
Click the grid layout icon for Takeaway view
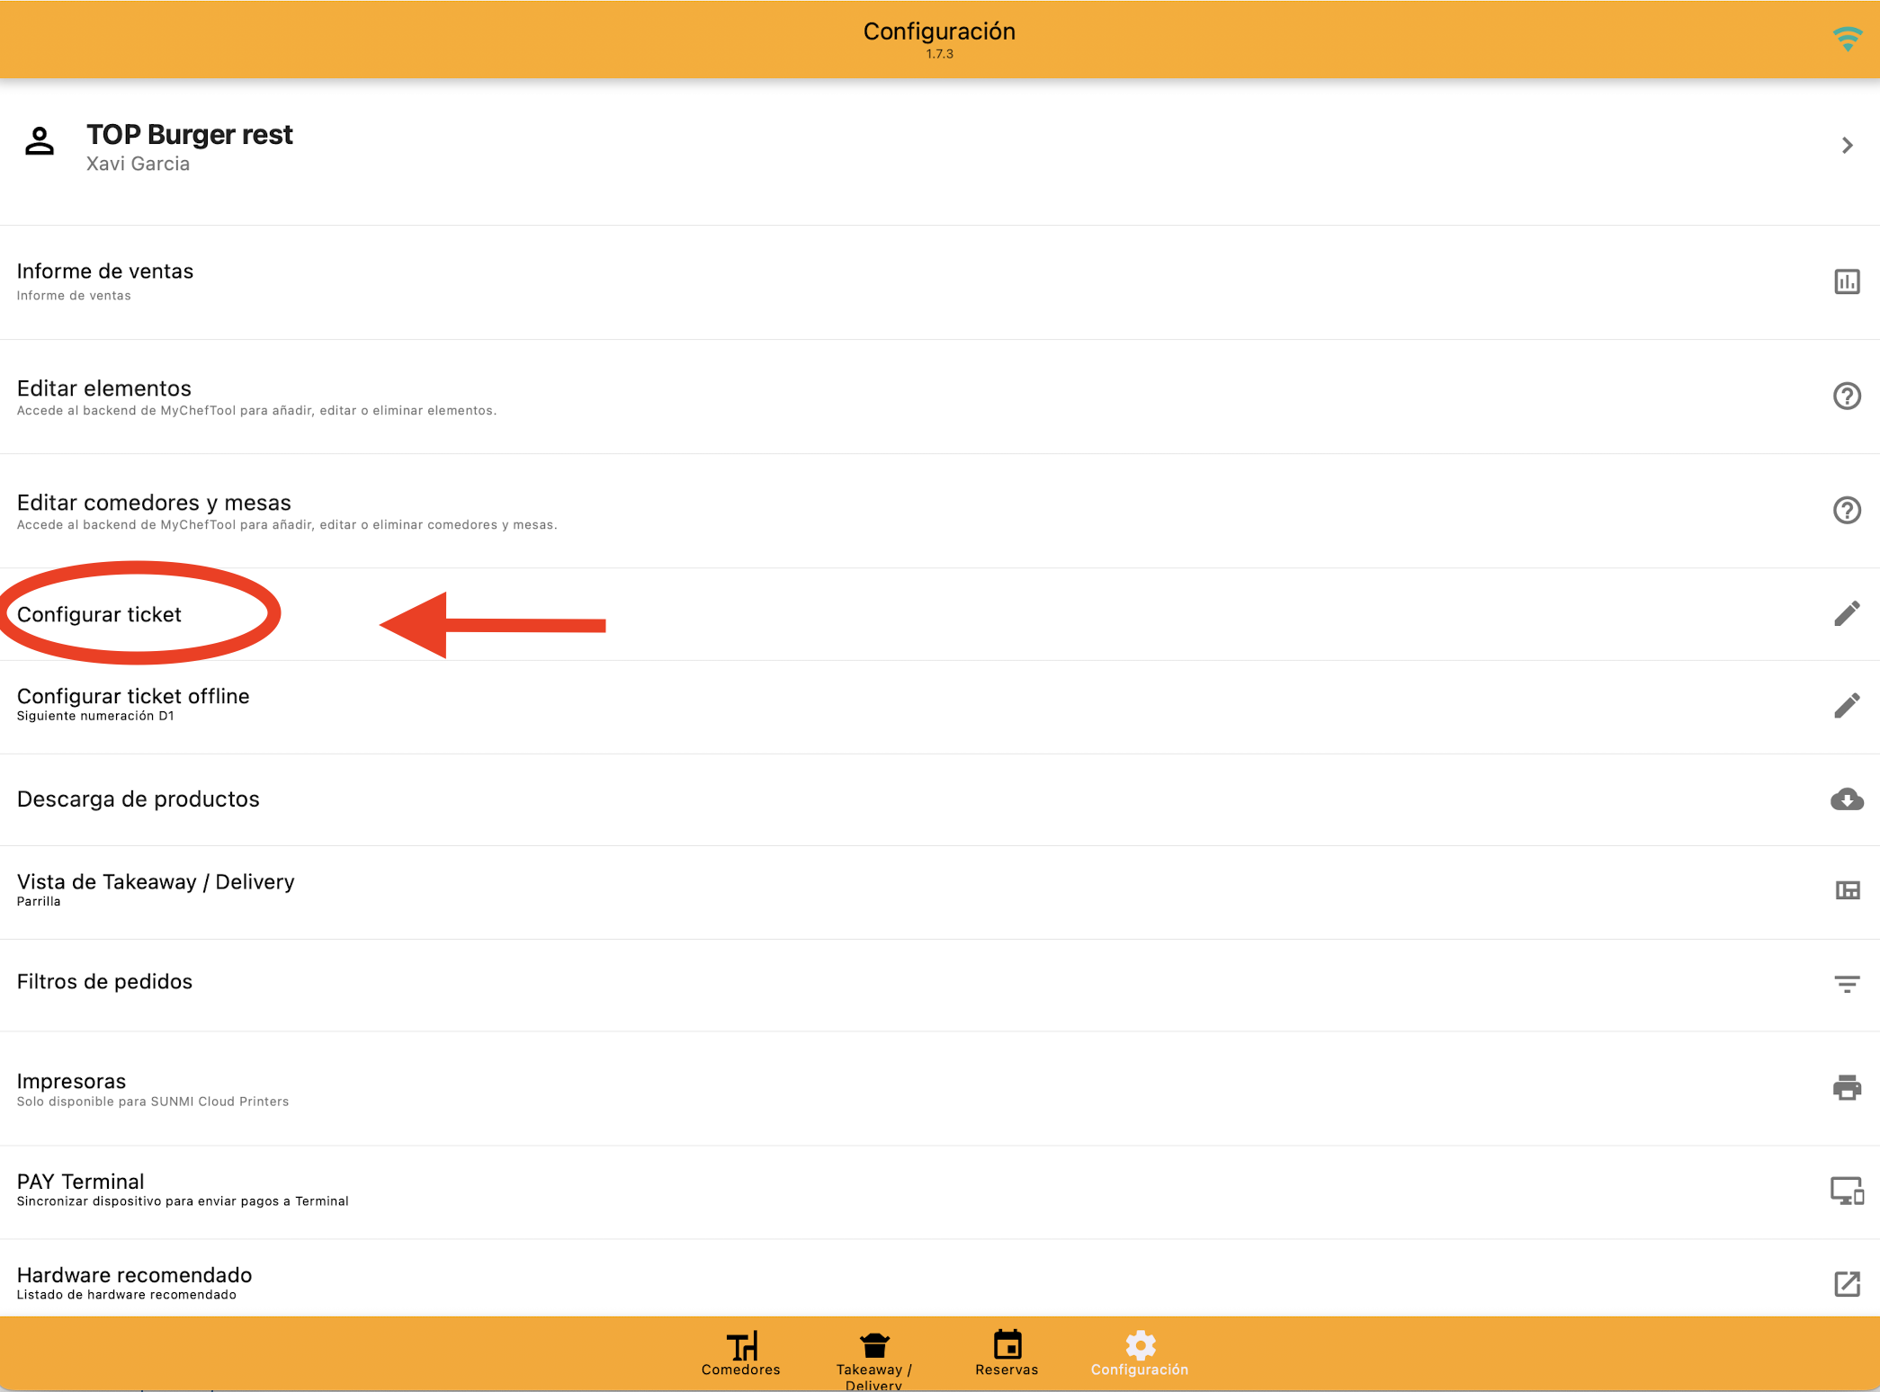(1846, 890)
